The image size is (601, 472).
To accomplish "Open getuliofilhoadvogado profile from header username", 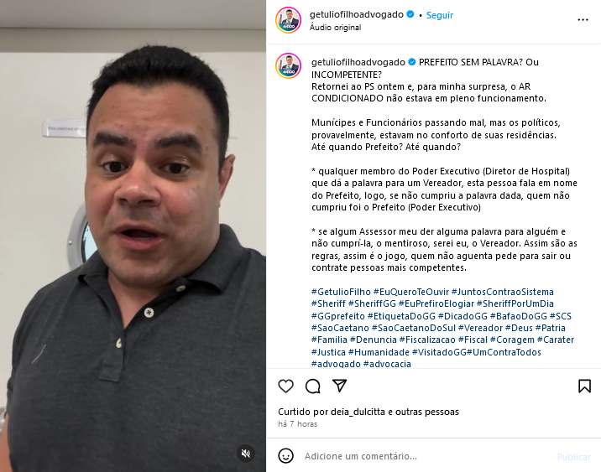I will tap(357, 15).
